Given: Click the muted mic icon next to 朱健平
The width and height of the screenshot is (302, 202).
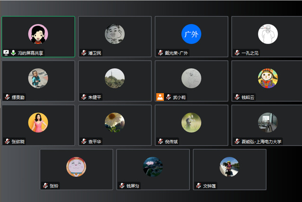Looking at the screenshot, I should point(84,97).
